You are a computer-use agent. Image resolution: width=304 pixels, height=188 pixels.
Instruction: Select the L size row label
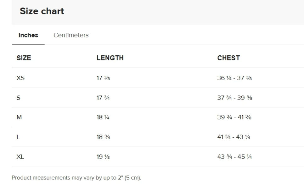[18, 137]
